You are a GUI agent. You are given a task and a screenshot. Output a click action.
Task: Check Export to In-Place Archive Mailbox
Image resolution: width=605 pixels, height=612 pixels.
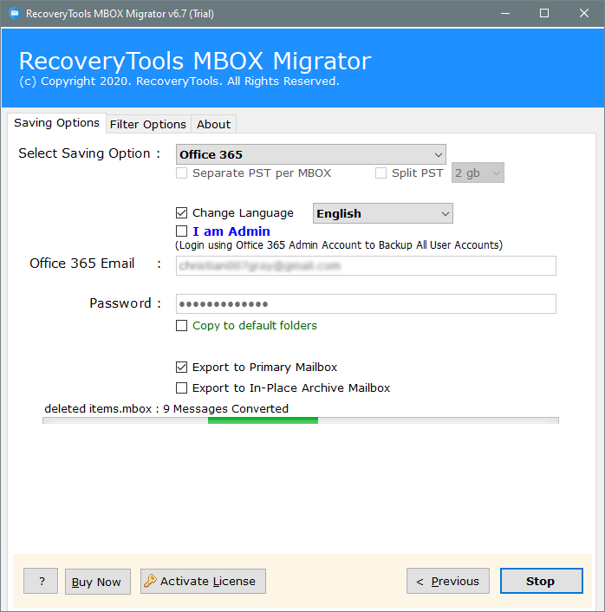point(181,388)
